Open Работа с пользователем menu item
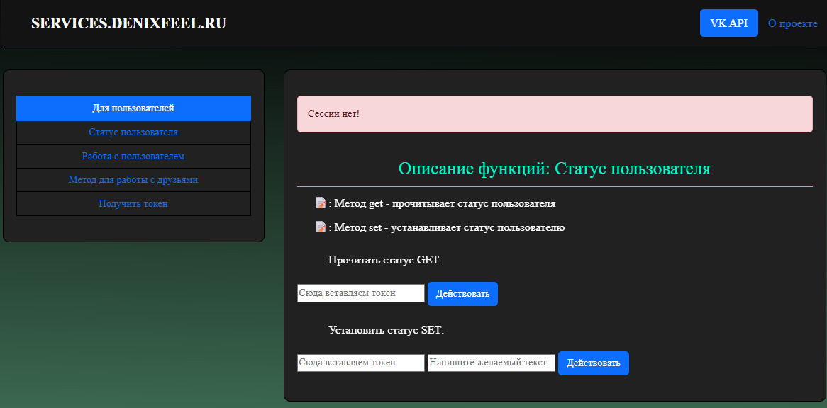The height and width of the screenshot is (408, 827). pos(133,157)
